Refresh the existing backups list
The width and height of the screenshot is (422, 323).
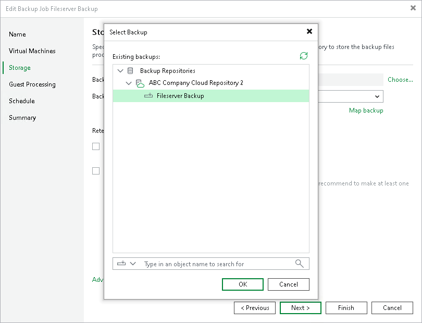[304, 56]
